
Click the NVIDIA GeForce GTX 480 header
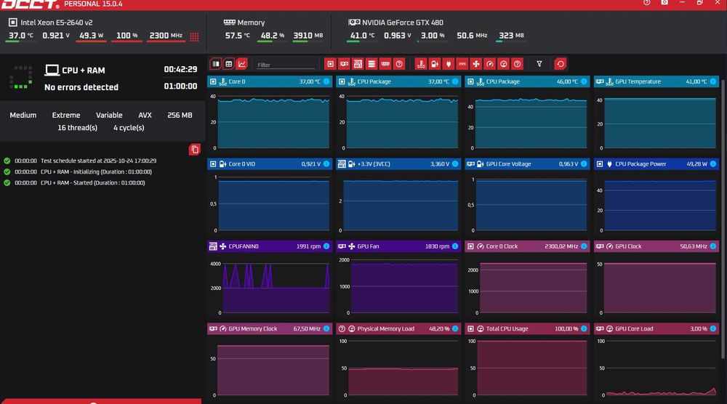click(403, 23)
